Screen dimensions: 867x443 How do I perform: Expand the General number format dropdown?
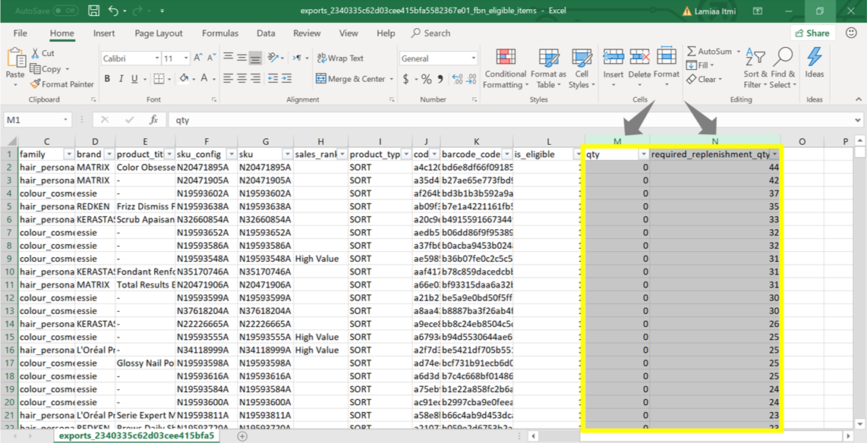[474, 58]
